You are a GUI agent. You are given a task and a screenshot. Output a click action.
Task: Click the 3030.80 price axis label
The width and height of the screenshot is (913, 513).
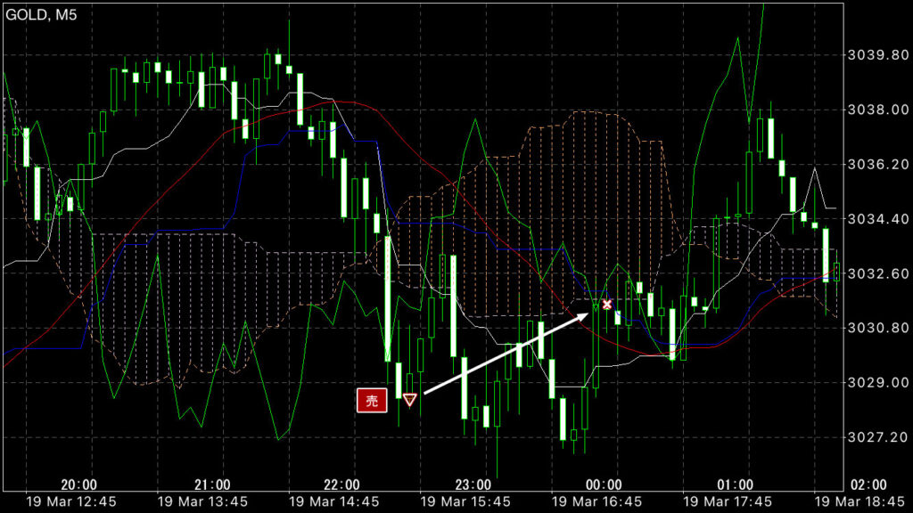click(x=873, y=328)
